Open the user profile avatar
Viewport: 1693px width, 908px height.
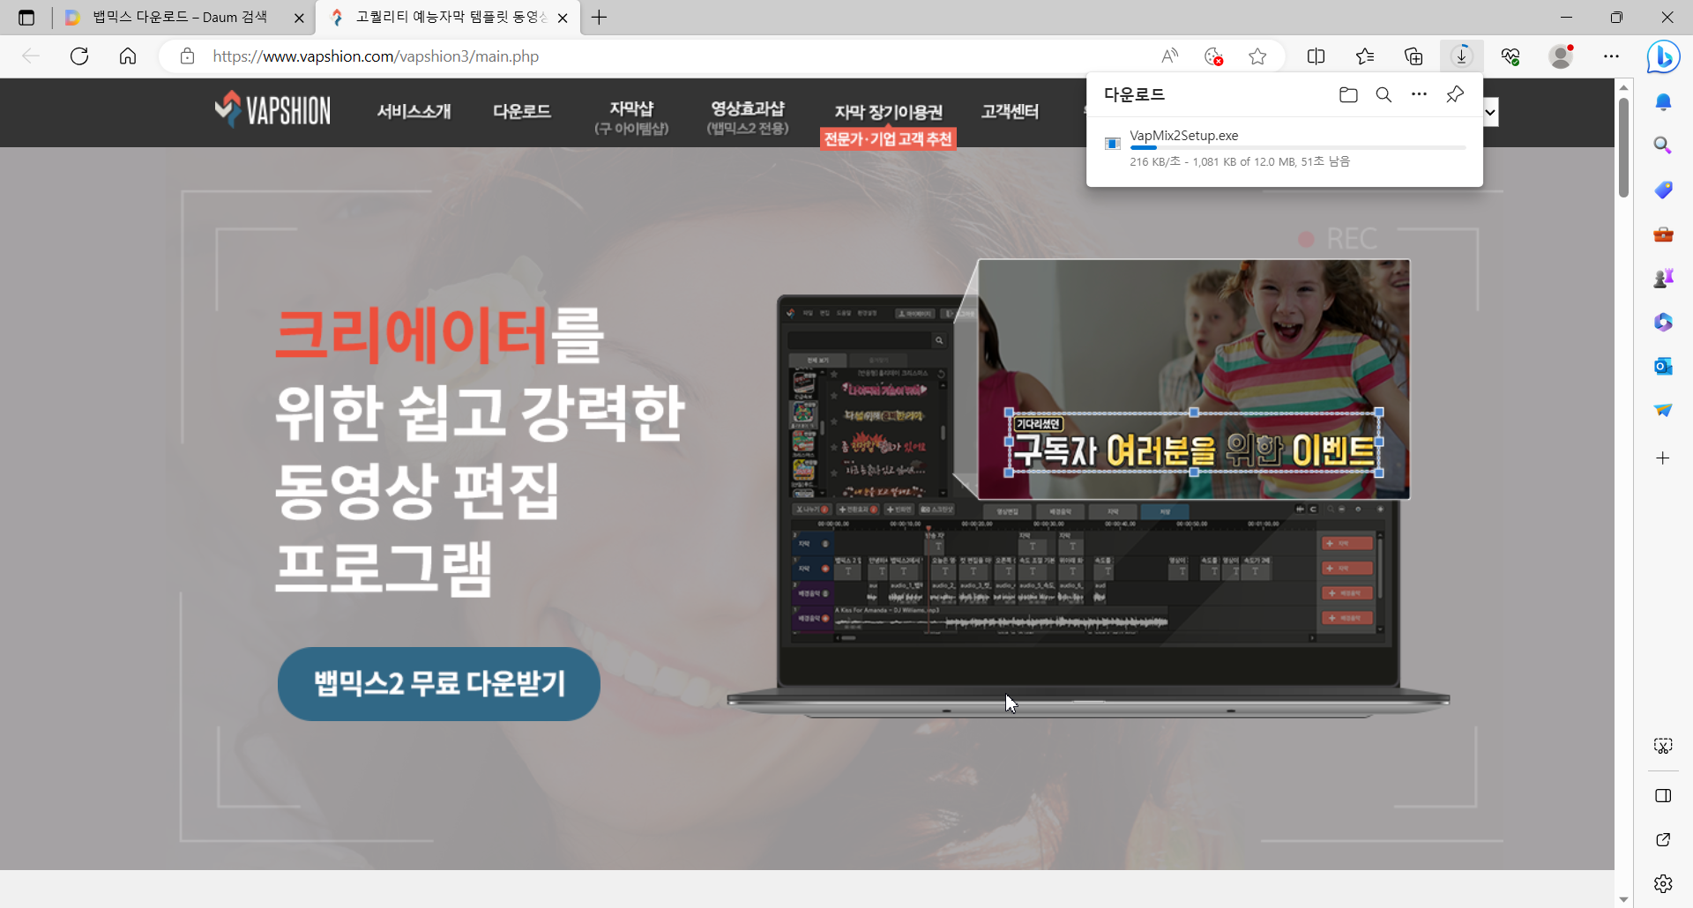1561,56
